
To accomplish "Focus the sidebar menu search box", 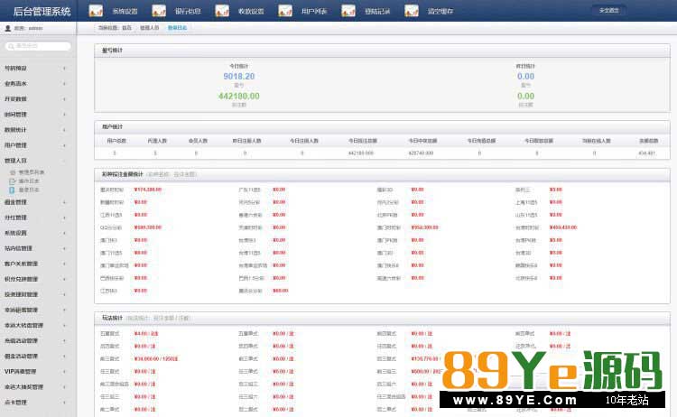I will pos(38,46).
